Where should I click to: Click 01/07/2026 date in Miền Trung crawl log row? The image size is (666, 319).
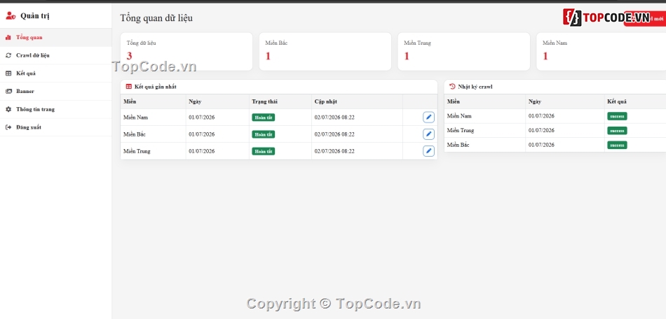[541, 131]
